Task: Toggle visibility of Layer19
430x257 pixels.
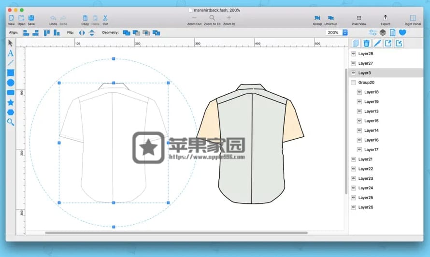Action: tap(359, 101)
